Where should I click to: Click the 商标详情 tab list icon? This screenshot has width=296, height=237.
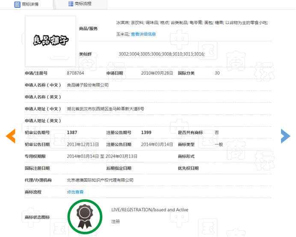[17, 4]
